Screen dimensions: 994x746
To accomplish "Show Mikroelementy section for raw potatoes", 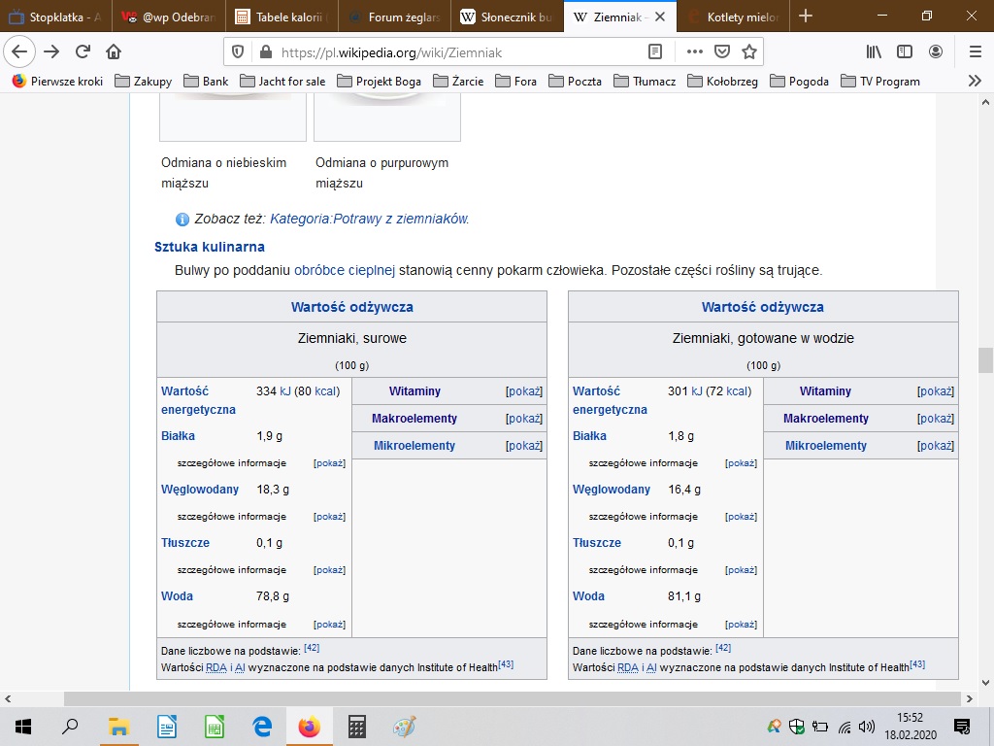I will (x=524, y=446).
